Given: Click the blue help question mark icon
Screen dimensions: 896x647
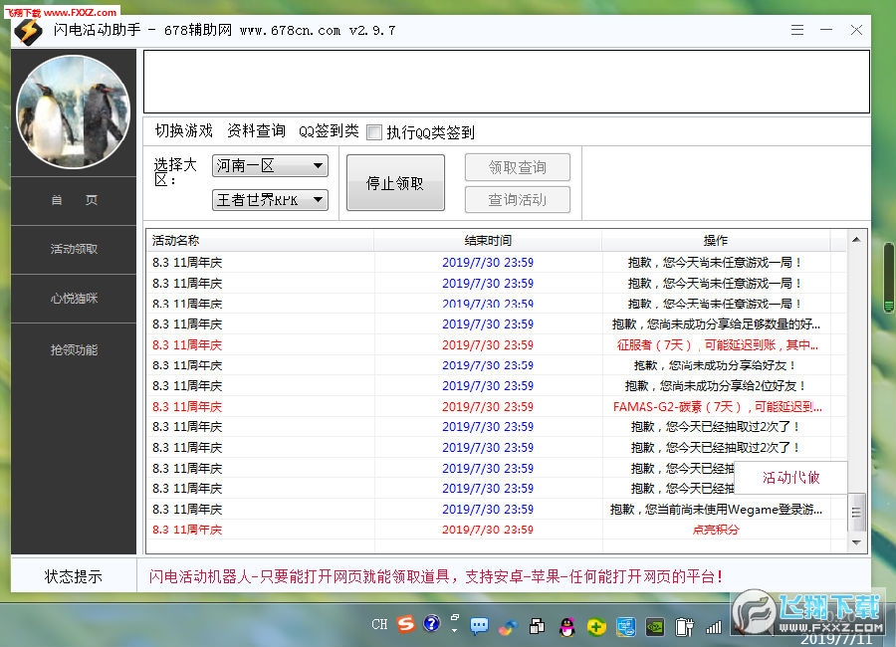Looking at the screenshot, I should tap(432, 623).
